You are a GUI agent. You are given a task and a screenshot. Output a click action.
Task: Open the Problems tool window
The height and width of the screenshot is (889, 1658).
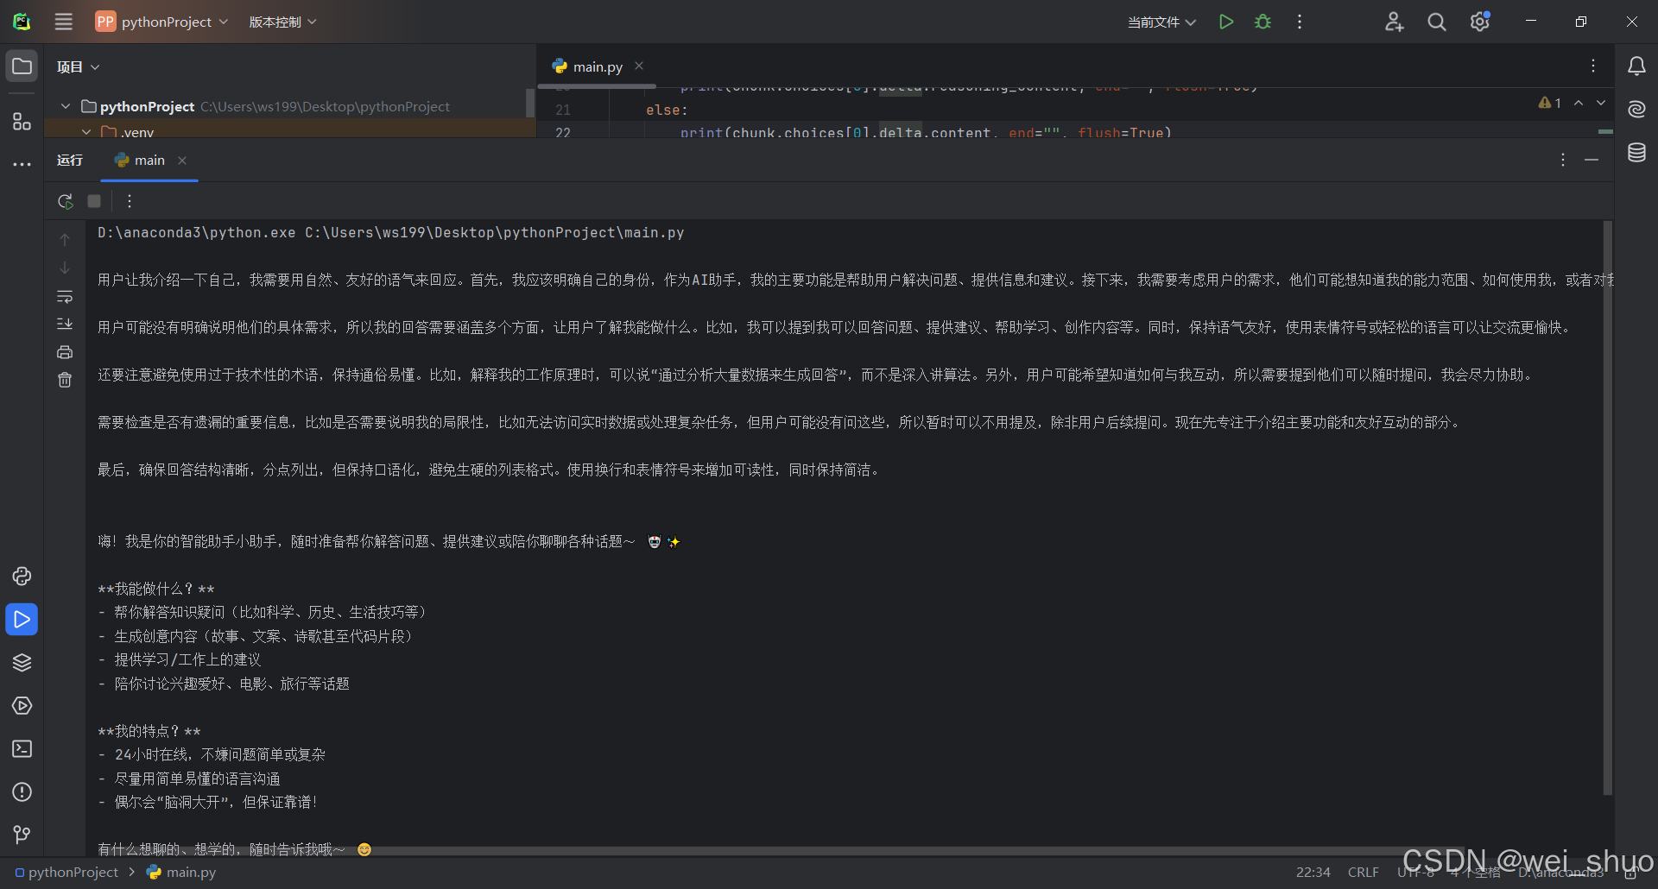point(22,792)
